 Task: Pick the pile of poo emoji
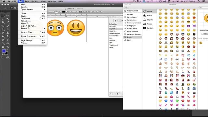click(188, 51)
